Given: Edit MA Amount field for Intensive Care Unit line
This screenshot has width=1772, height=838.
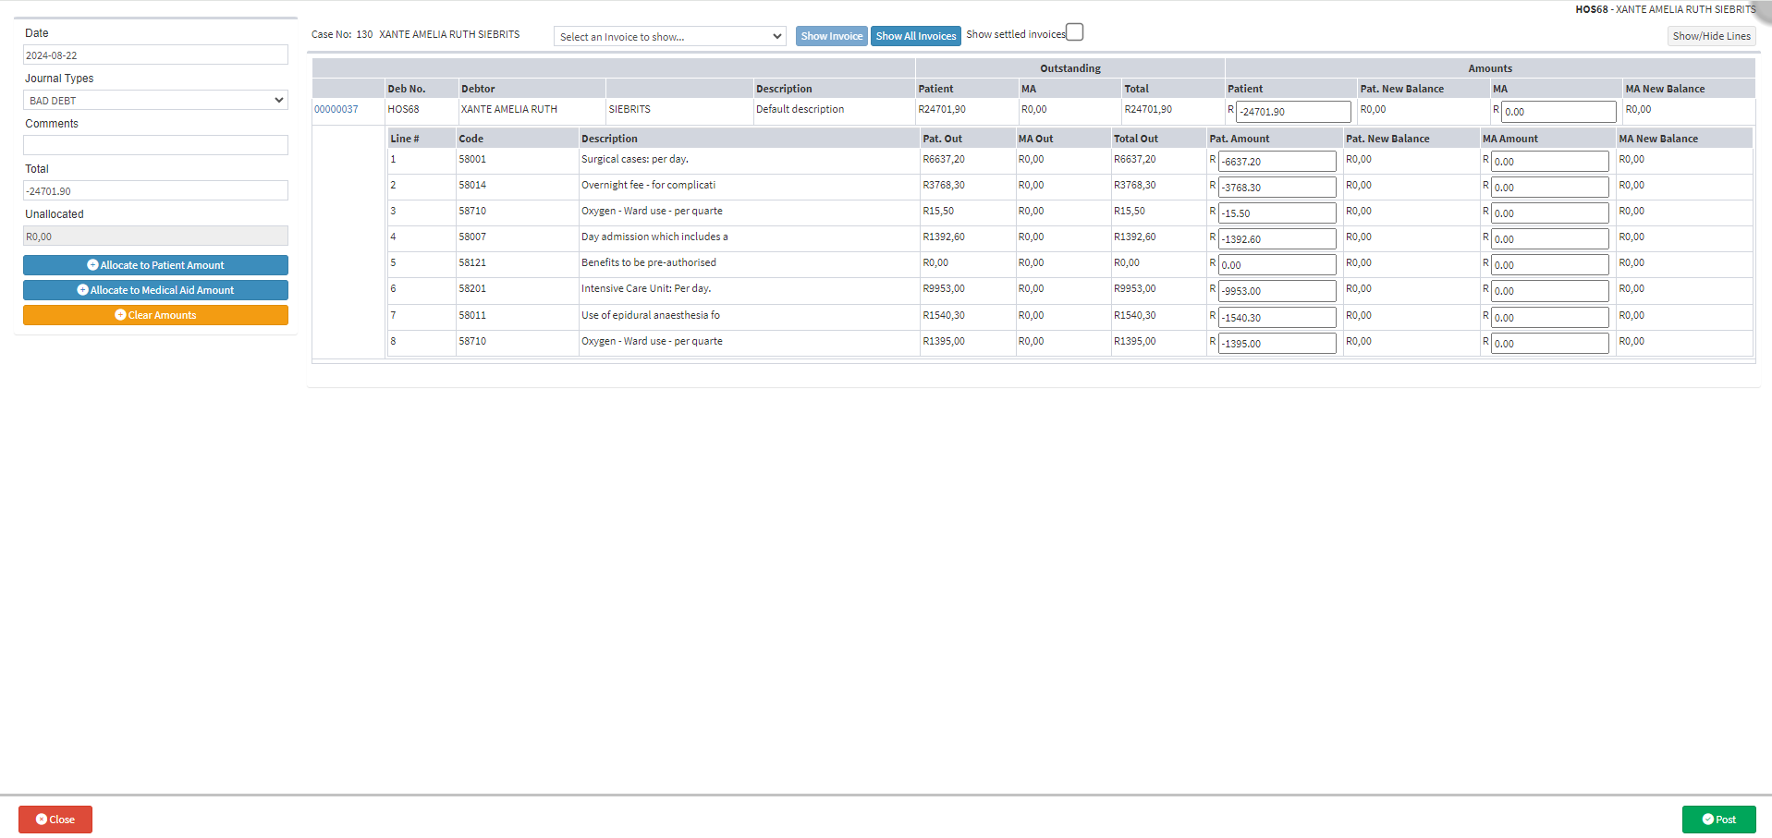Looking at the screenshot, I should 1549,291.
